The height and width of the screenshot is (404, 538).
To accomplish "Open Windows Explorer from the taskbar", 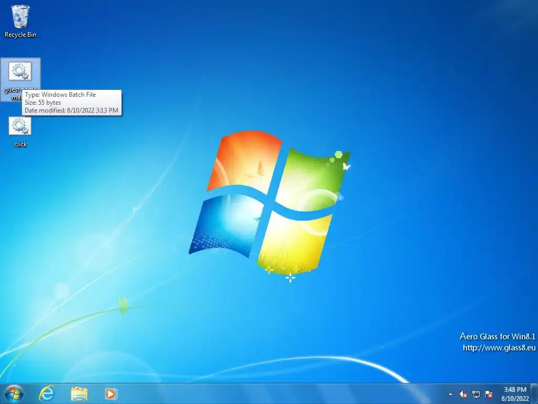I will click(x=79, y=393).
